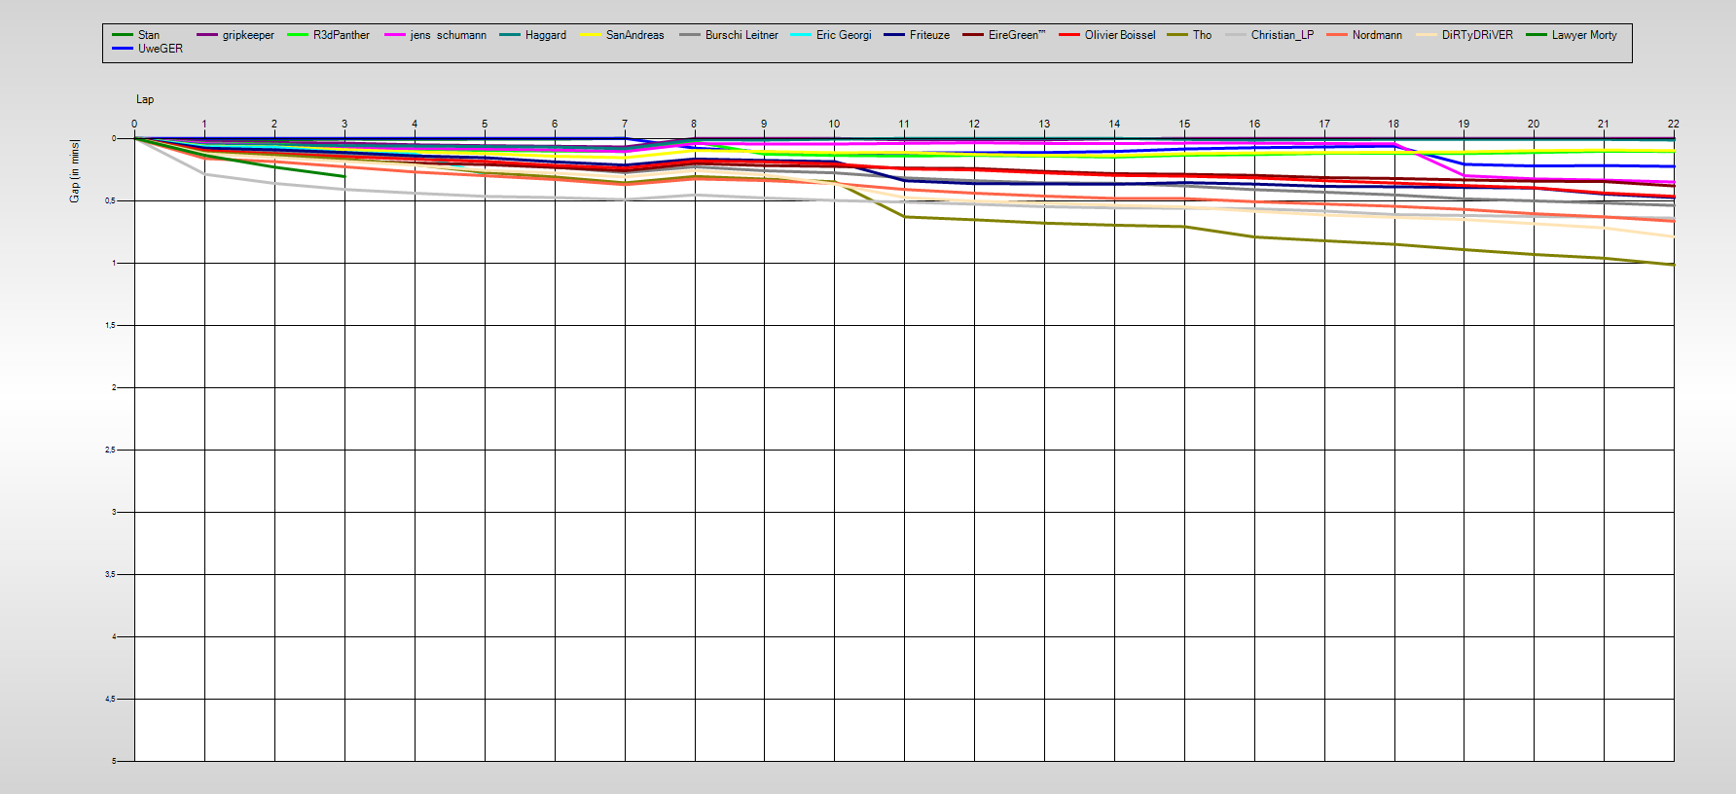This screenshot has width=1736, height=794.
Task: Click the 3 gap axis value
Action: [114, 512]
